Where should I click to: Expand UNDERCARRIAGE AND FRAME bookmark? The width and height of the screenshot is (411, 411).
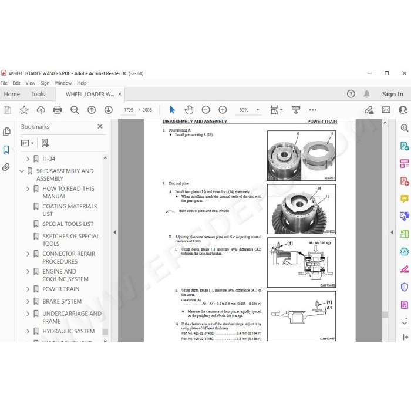[28, 314]
